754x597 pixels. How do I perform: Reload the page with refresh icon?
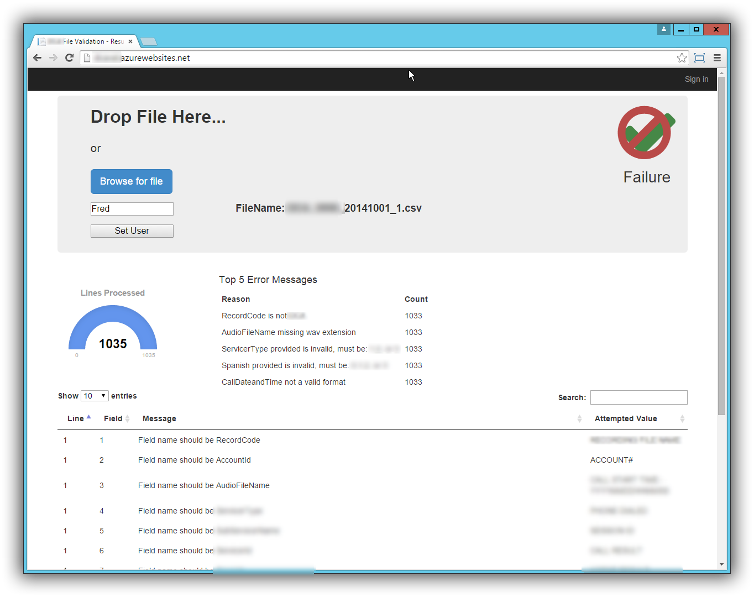pyautogui.click(x=70, y=58)
